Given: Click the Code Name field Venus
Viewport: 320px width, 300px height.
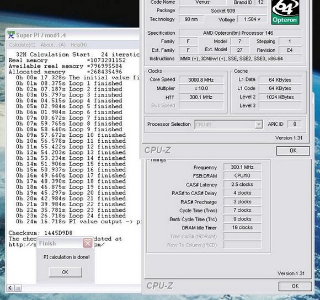Looking at the screenshot, I should (202, 2).
